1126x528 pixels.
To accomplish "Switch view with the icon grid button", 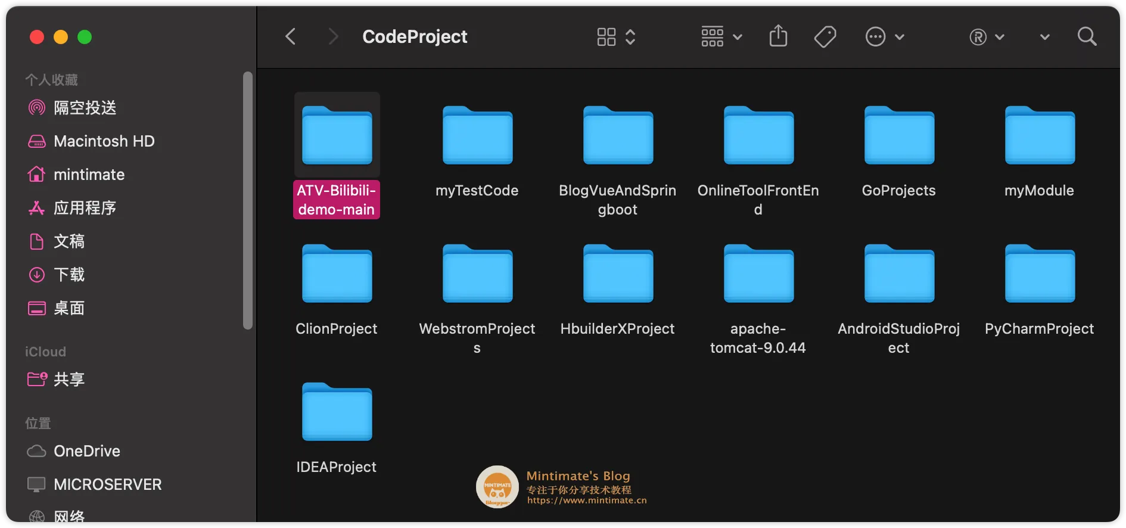I will [x=606, y=37].
